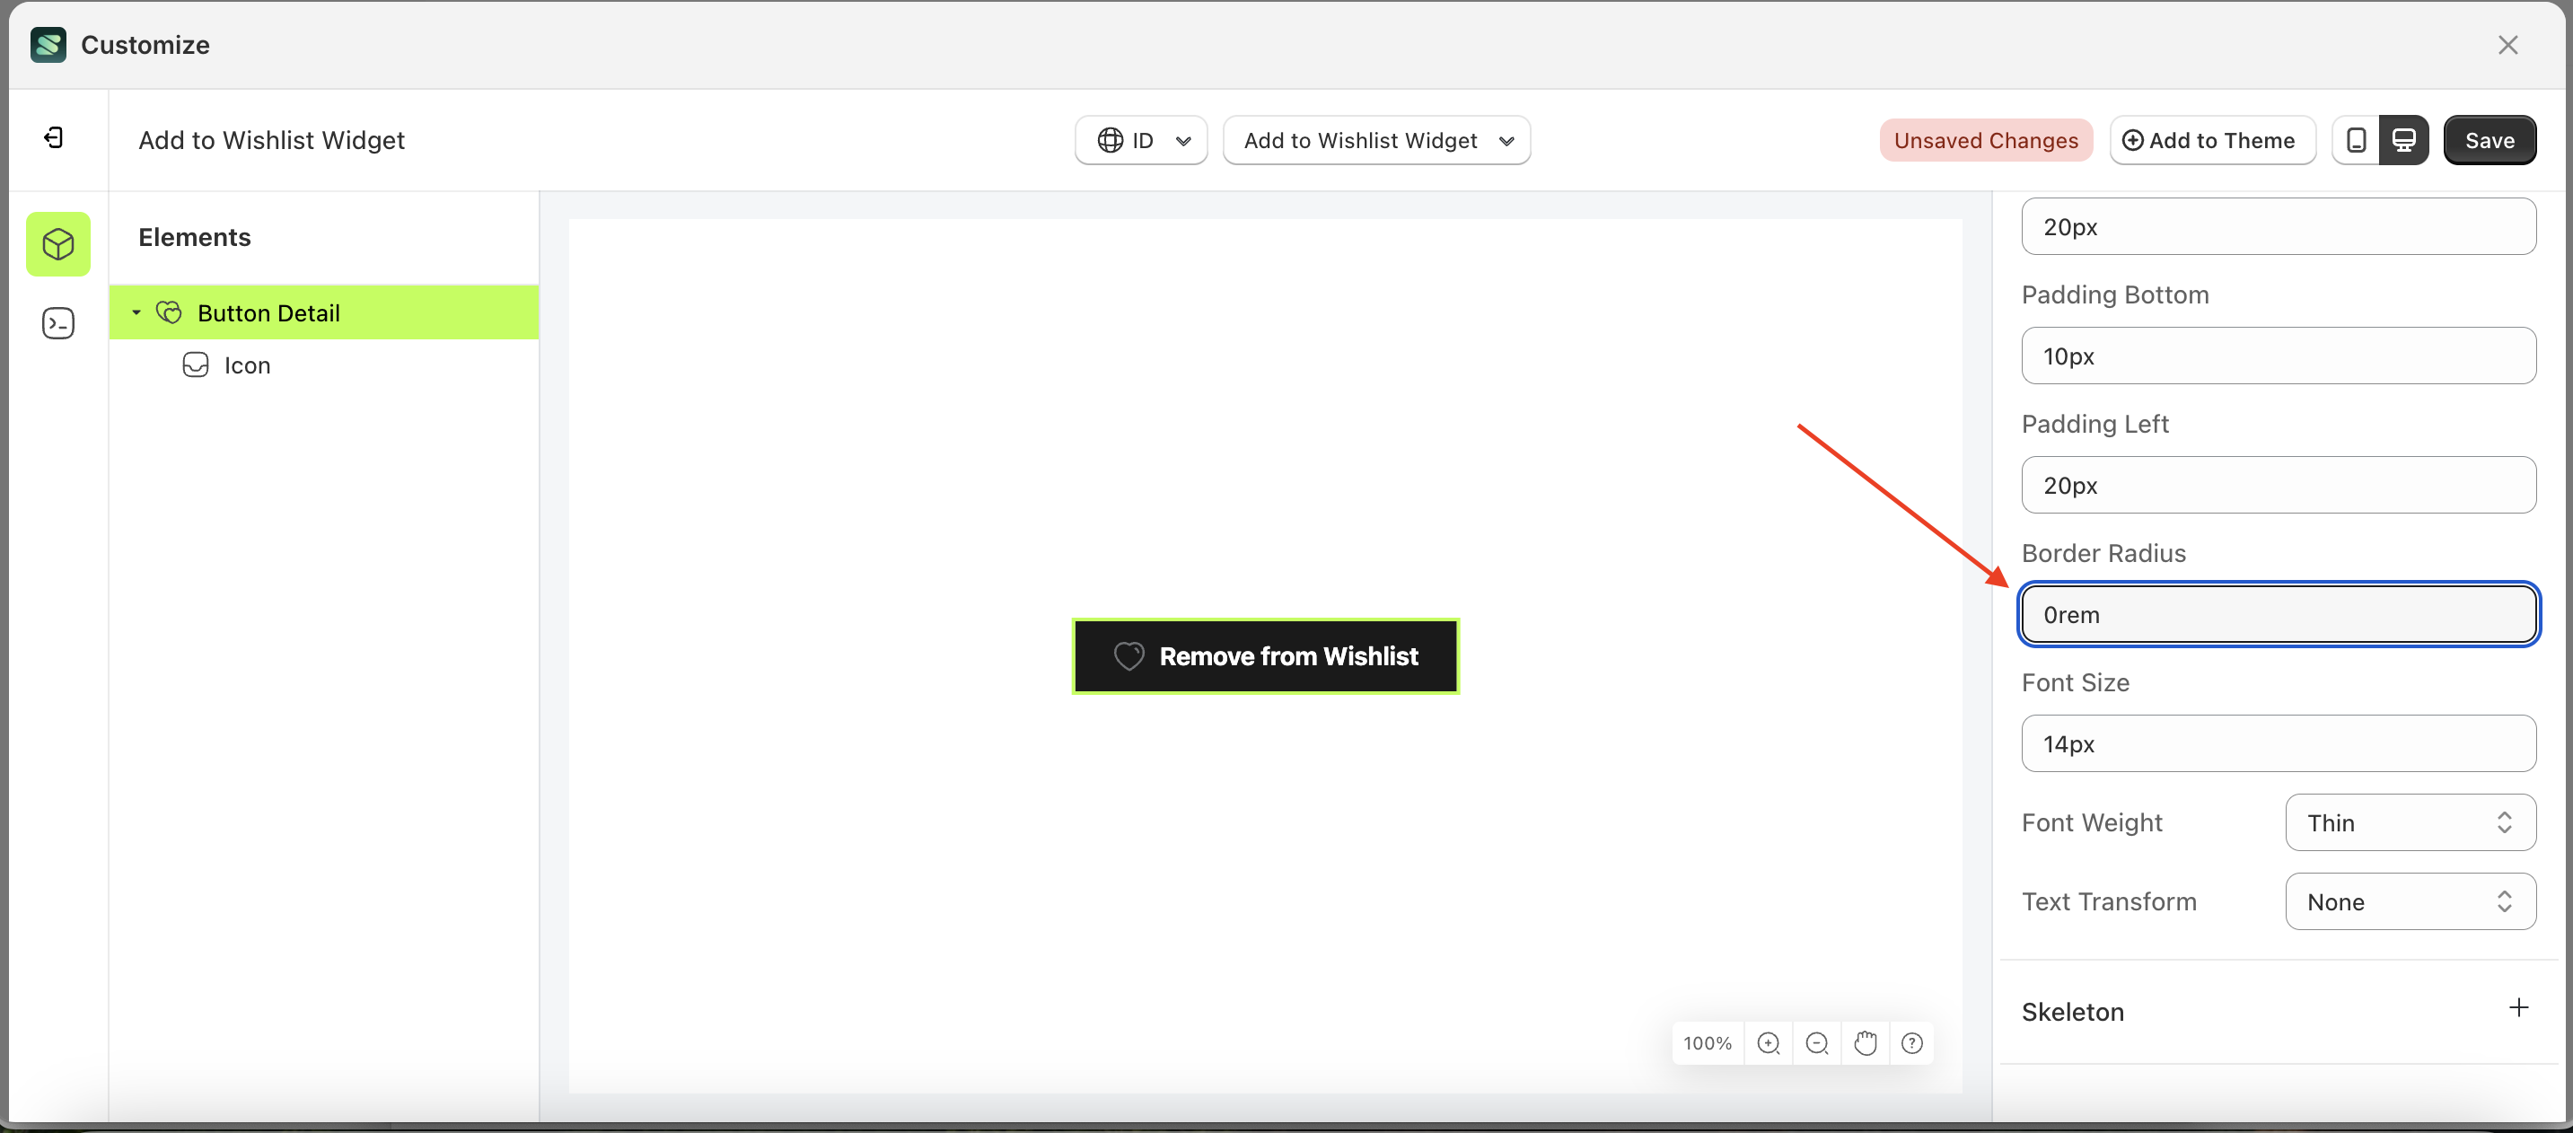Click the exit editor icon in the sidebar
This screenshot has width=2573, height=1133.
[x=54, y=136]
